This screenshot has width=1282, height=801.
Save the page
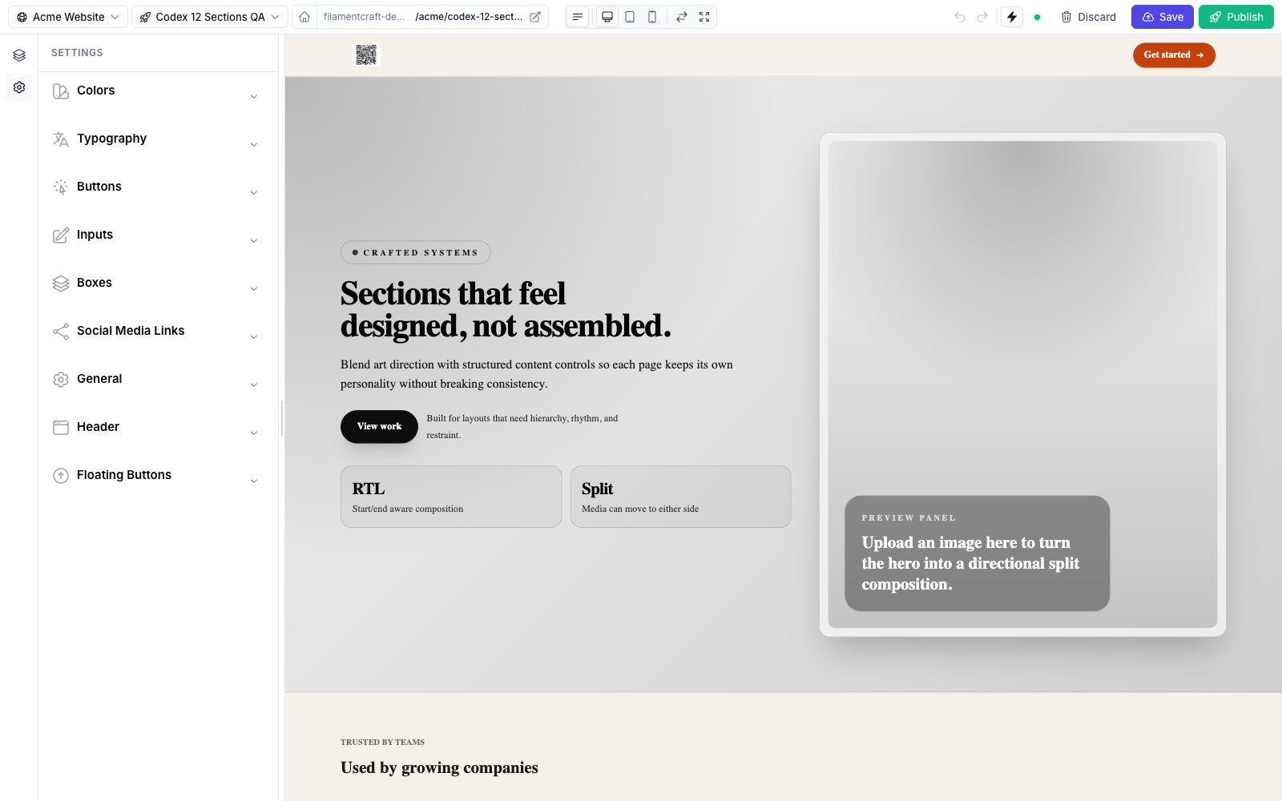1163,17
